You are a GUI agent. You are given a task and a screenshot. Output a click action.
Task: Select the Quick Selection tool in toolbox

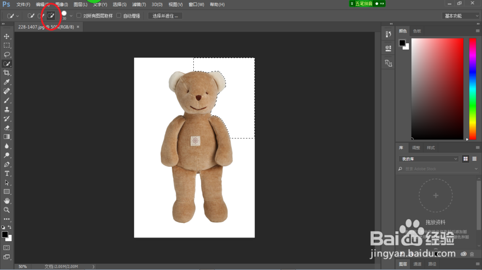pyautogui.click(x=6, y=64)
